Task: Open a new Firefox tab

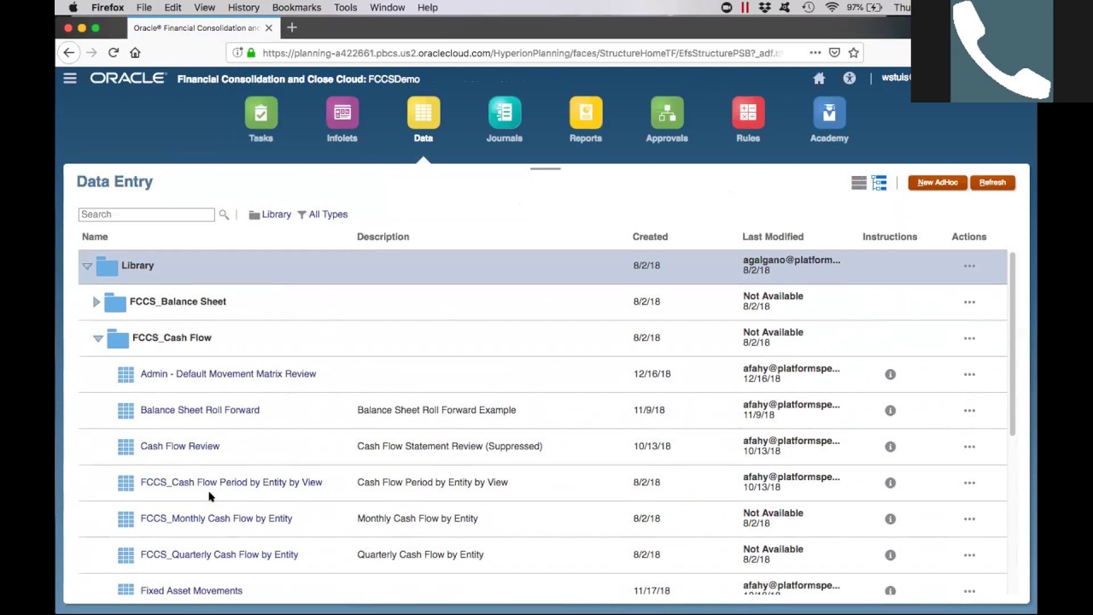Action: [x=292, y=28]
